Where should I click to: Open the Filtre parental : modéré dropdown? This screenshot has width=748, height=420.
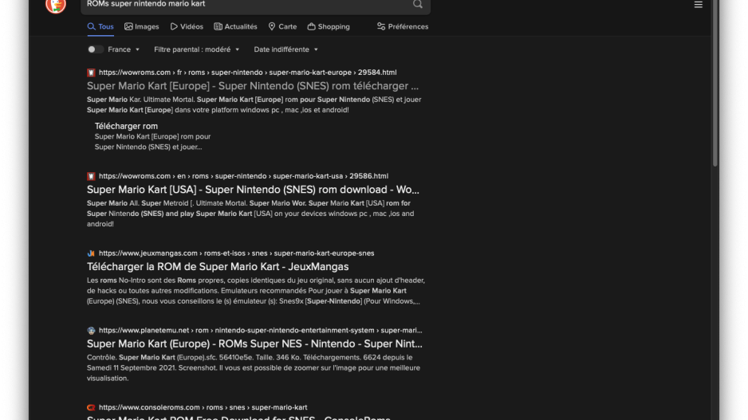click(x=196, y=49)
